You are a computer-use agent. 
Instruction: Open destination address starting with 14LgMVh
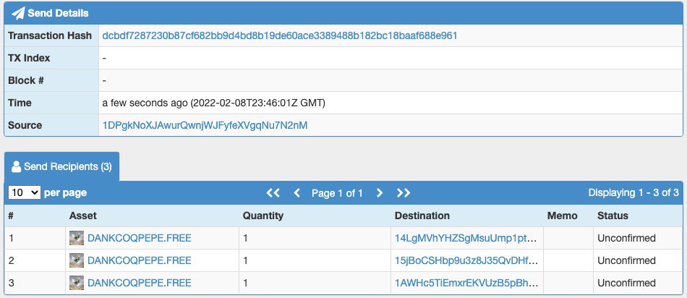[x=466, y=239]
